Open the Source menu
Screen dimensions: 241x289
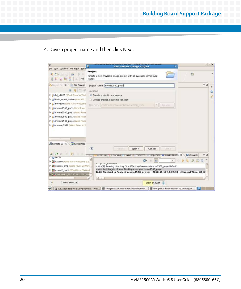coord(64,69)
